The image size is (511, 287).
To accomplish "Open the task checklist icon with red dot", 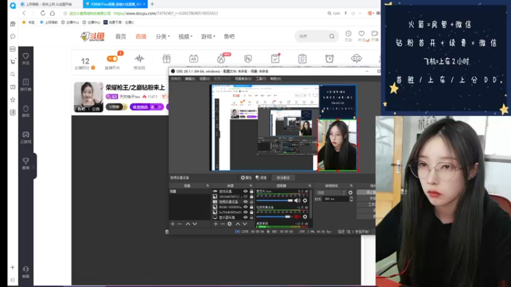I will pos(275,59).
